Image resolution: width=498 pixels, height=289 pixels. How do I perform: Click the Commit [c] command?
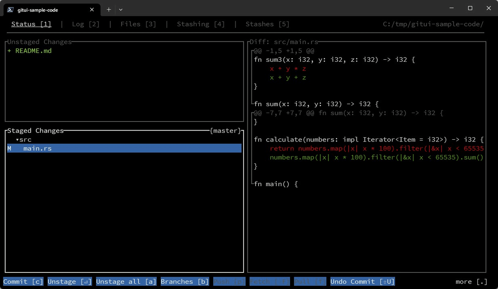(x=23, y=282)
